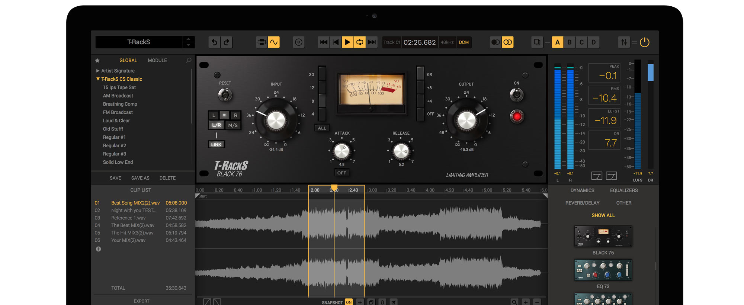Select the EQ 73 module thumbnail
This screenshot has width=744, height=305.
coord(603,270)
